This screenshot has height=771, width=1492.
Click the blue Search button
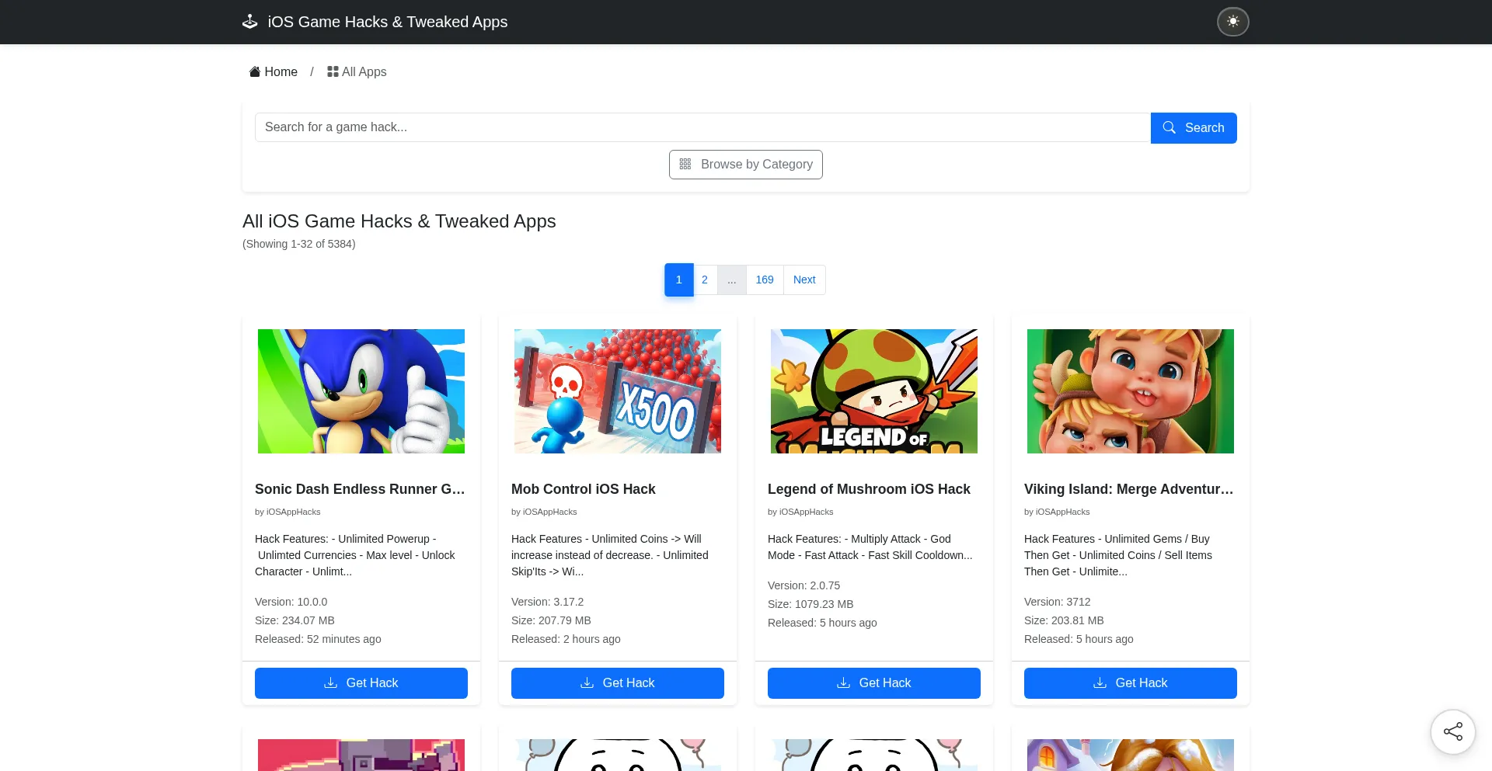point(1194,127)
